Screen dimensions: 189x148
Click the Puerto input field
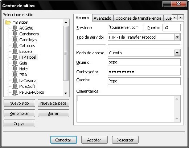point(172,28)
